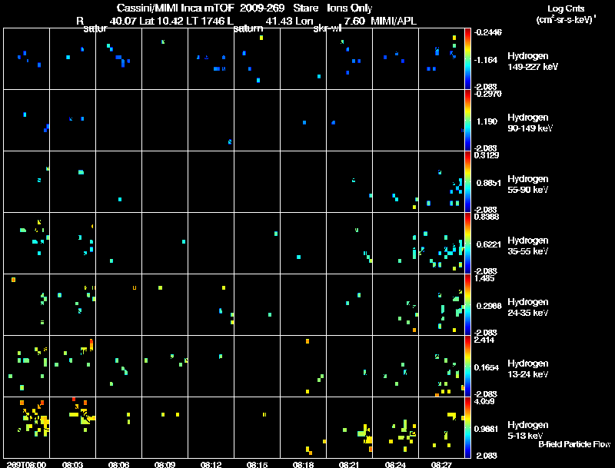
Task: Click the 149-227 keV panel at 08:27
Action: (x=441, y=59)
